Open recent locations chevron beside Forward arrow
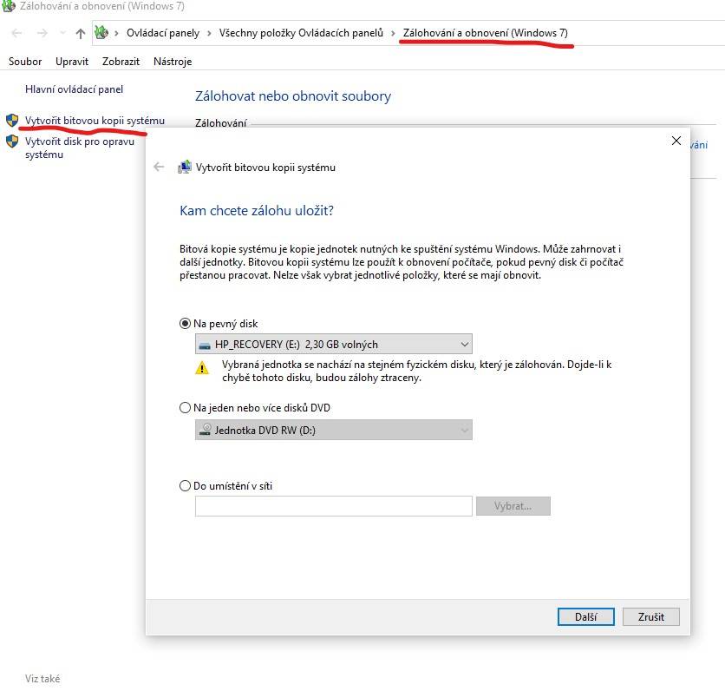The height and width of the screenshot is (691, 725). (x=63, y=33)
